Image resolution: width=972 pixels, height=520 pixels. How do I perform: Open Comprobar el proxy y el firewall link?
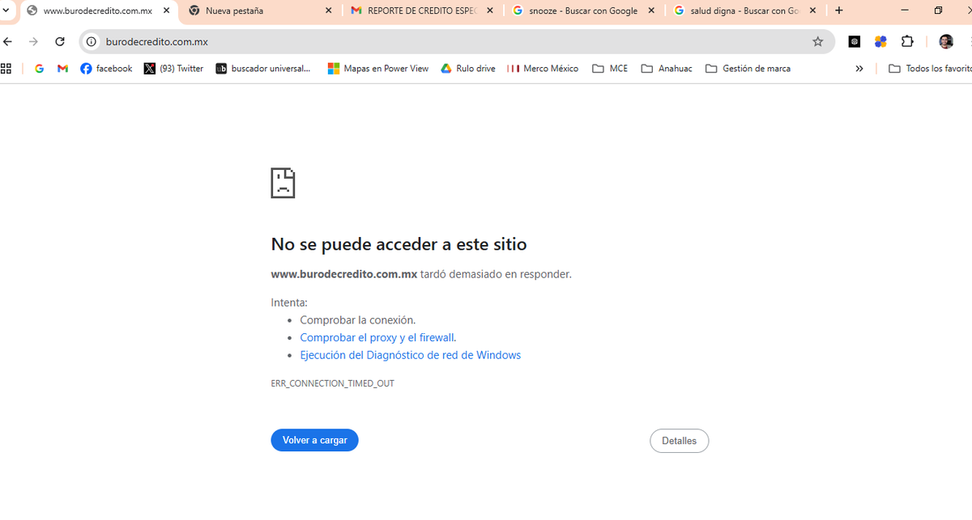377,337
